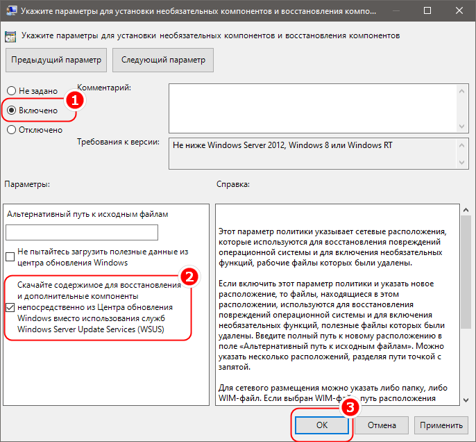
Task: Close the policy settings dialog
Action: (x=459, y=10)
